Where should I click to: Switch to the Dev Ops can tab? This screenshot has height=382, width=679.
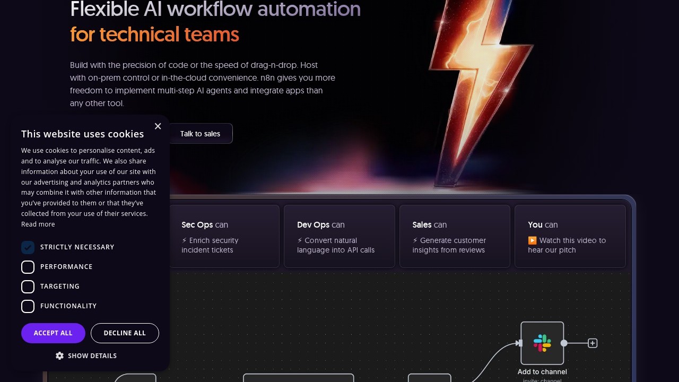[339, 237]
